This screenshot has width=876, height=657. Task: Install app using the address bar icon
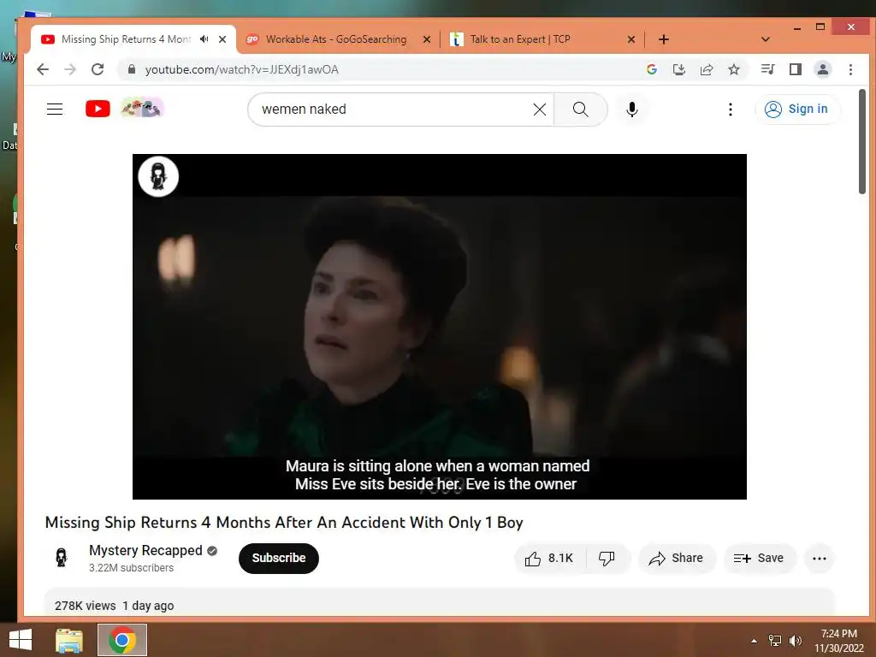[678, 69]
